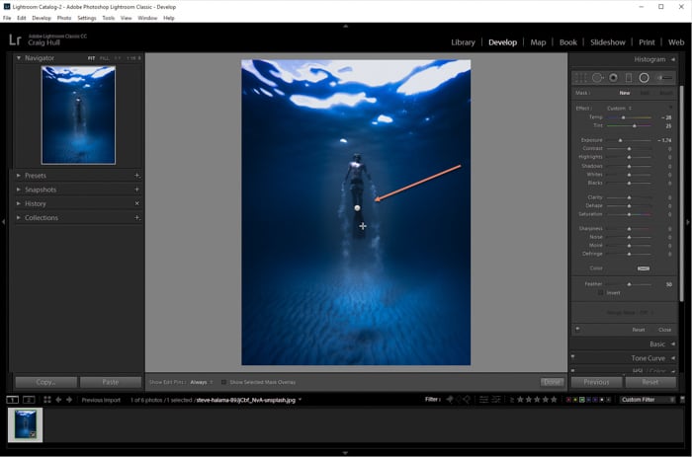Open the Photo menu

[x=64, y=18]
